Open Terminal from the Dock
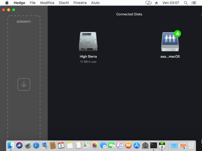The height and width of the screenshot is (151, 202). [x=153, y=145]
